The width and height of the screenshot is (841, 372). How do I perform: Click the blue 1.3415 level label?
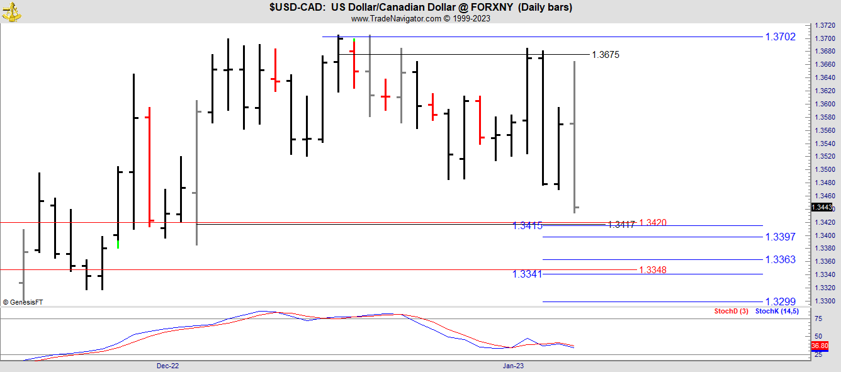click(x=527, y=225)
